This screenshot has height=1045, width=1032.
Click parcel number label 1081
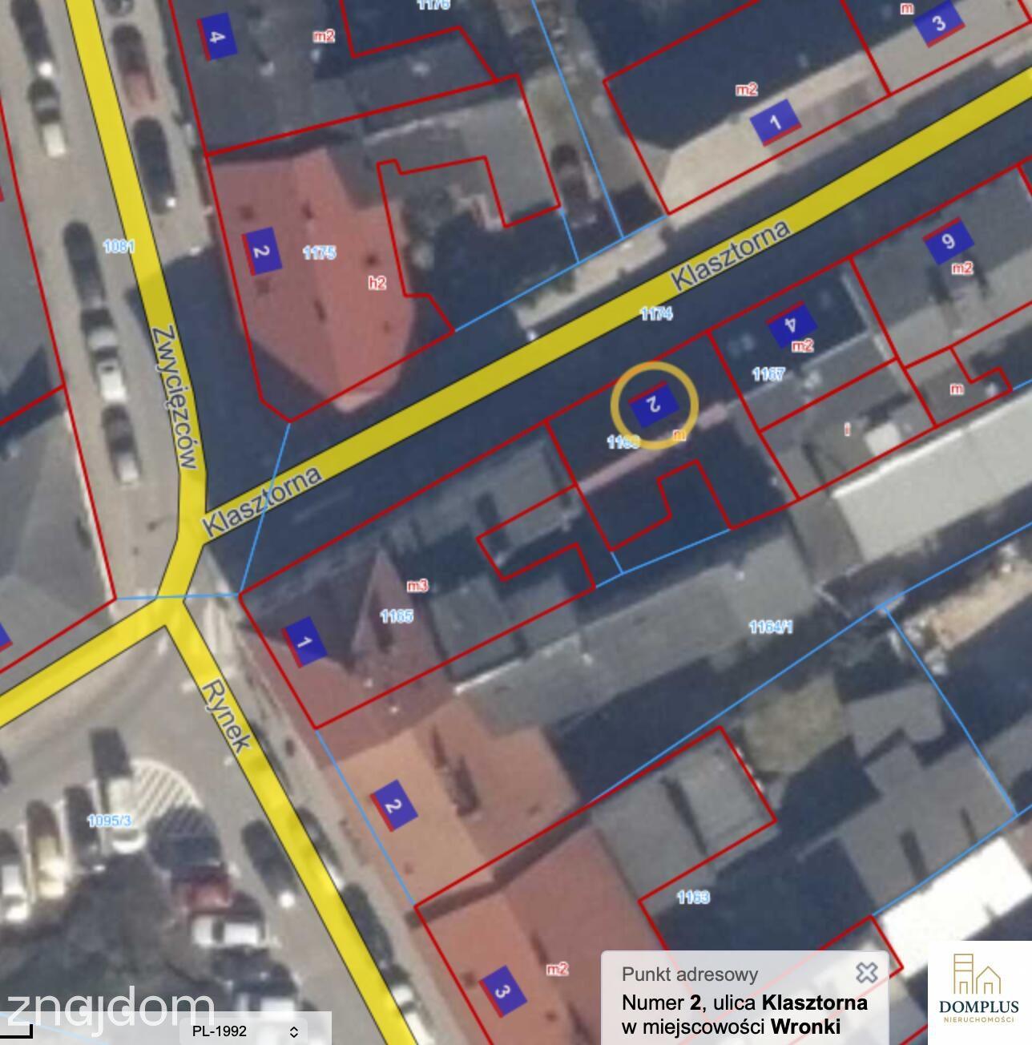pyautogui.click(x=119, y=246)
